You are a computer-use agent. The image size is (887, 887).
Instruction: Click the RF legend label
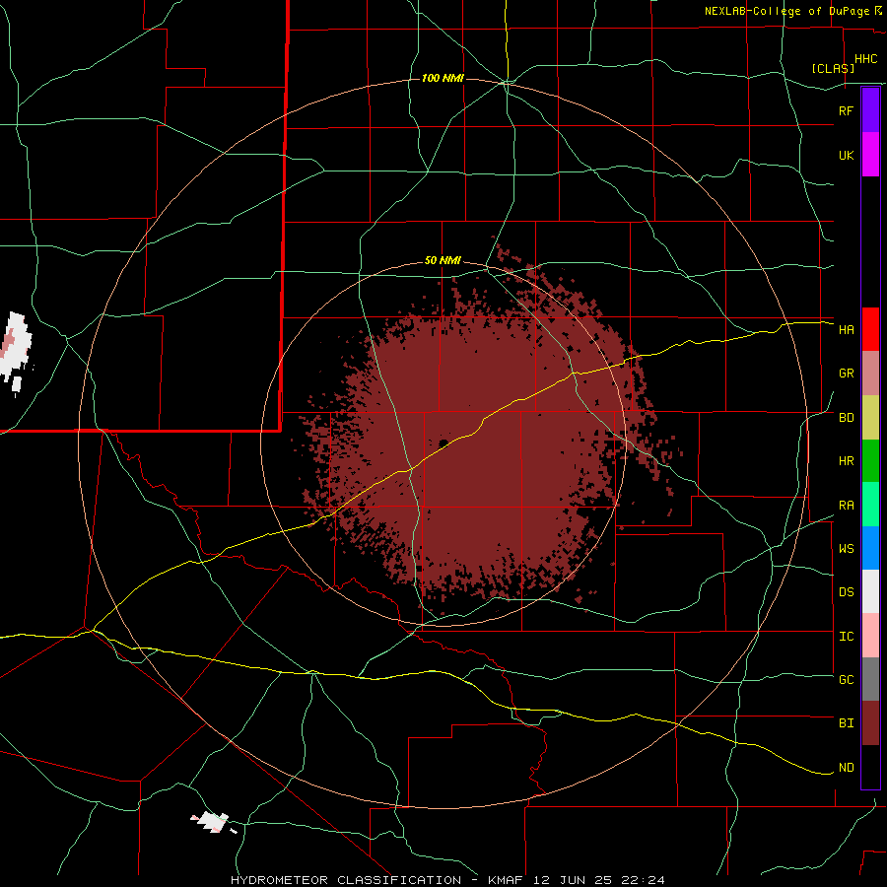(846, 110)
